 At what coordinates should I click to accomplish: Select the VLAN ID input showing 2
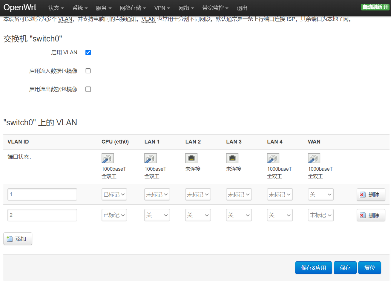click(x=42, y=215)
